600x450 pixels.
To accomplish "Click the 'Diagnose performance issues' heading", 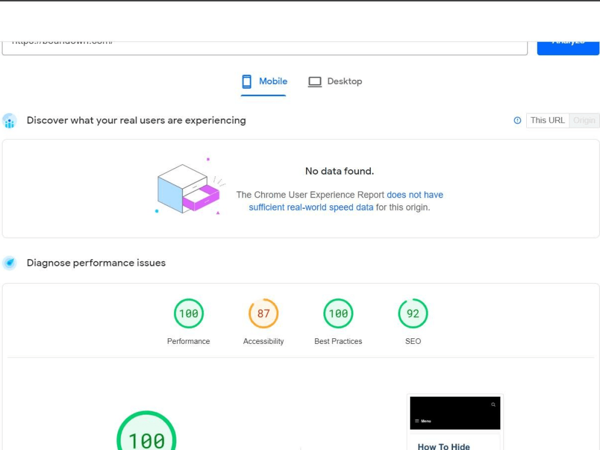I will pyautogui.click(x=96, y=263).
